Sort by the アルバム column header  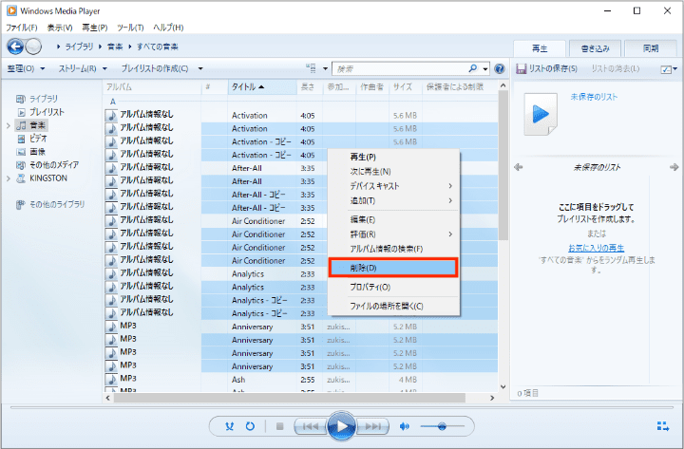click(x=152, y=87)
